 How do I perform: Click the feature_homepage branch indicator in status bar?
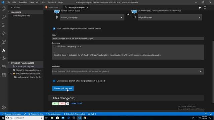tap(12, 114)
